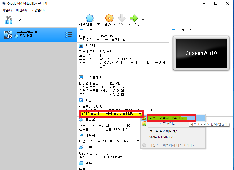The image size is (234, 170).
Task: Open the CustomWin10 machine list menu icon
Action: point(68,35)
